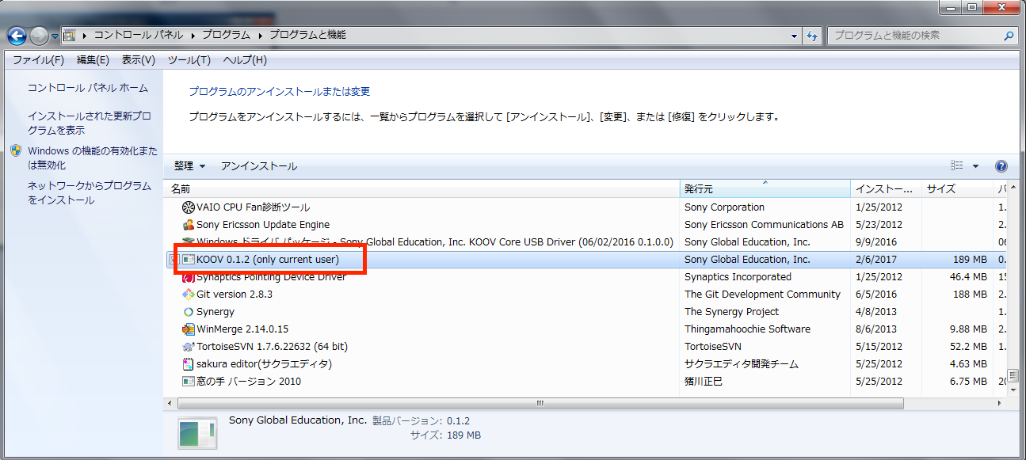Image resolution: width=1026 pixels, height=460 pixels.
Task: Click publisher "Sony Ericsson Communications AB"
Action: click(x=764, y=225)
